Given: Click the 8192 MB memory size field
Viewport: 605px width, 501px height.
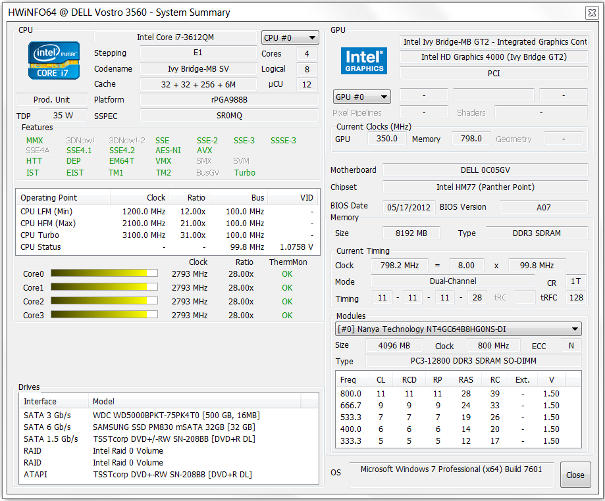Looking at the screenshot, I should click(411, 233).
